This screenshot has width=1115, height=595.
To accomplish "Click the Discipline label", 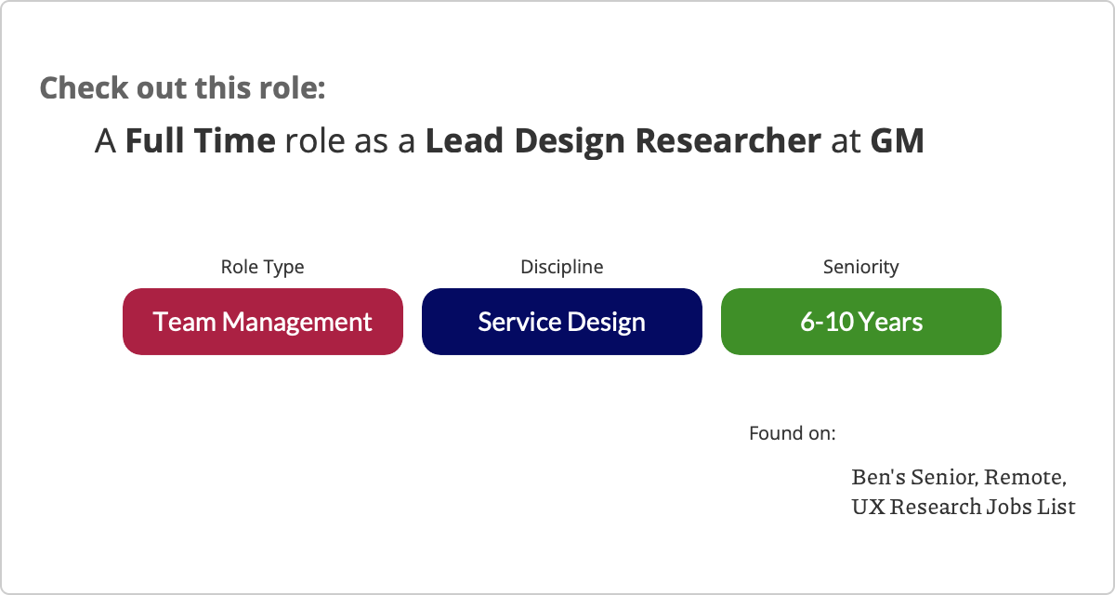I will pos(561,267).
